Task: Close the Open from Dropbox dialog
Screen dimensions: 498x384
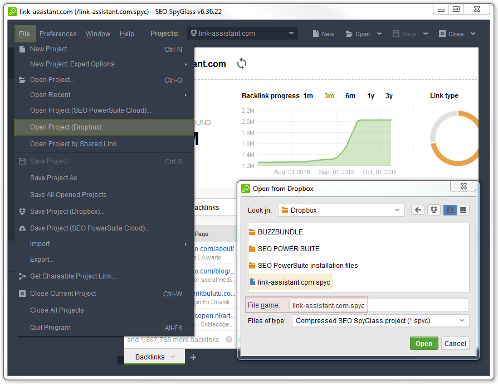Action: 463,186
